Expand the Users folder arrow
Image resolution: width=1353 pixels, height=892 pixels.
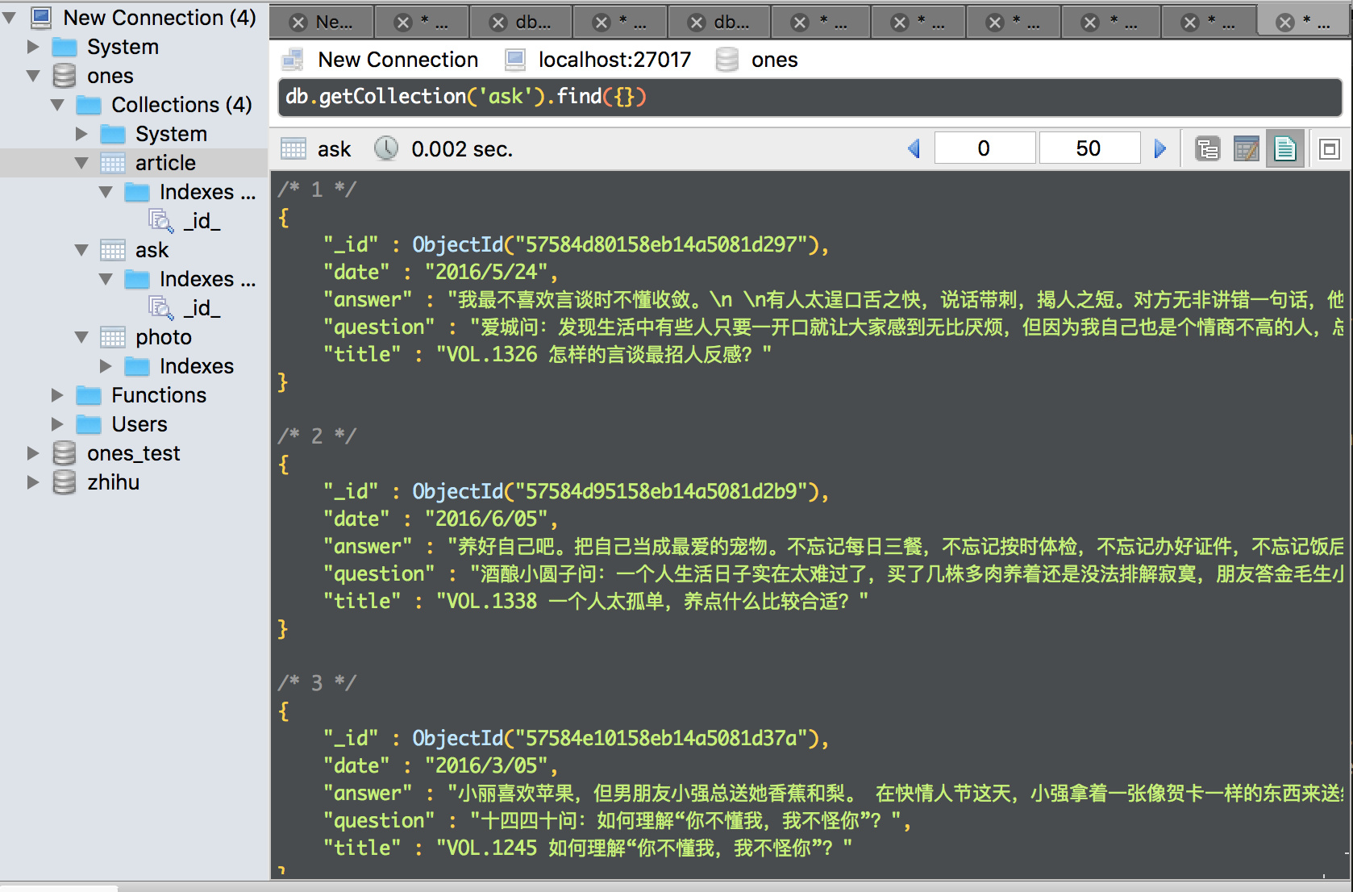coord(57,424)
